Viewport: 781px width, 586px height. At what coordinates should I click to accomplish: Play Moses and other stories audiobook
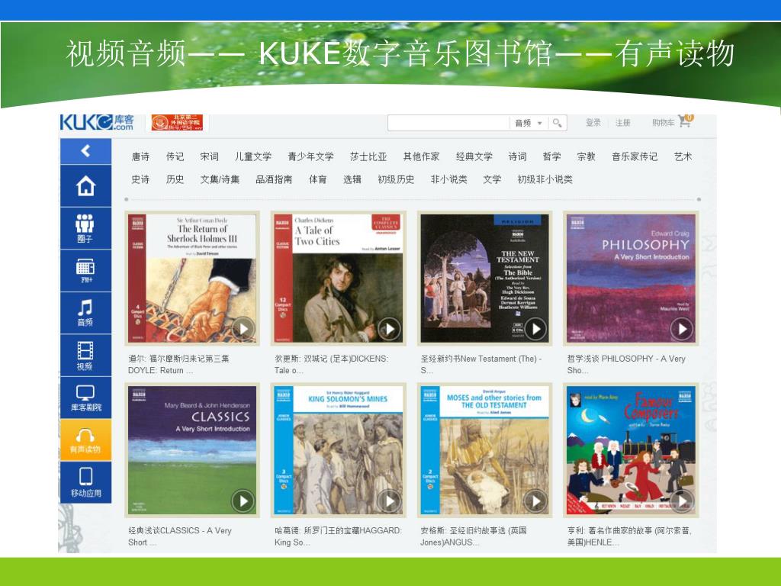coord(535,501)
